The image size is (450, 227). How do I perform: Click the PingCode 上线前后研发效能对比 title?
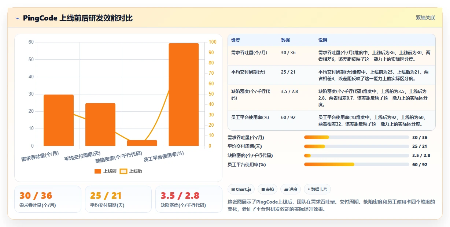78,18
